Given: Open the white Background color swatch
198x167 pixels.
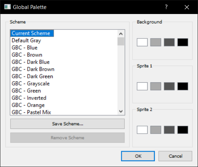Looking at the screenshot, I should click(x=142, y=42).
